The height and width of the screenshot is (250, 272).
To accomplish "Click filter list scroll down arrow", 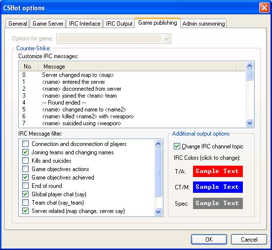I will 158,212.
